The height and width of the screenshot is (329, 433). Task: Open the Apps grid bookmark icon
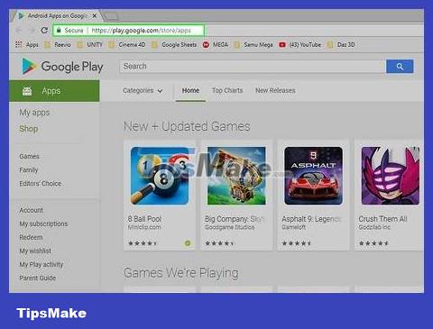(19, 44)
